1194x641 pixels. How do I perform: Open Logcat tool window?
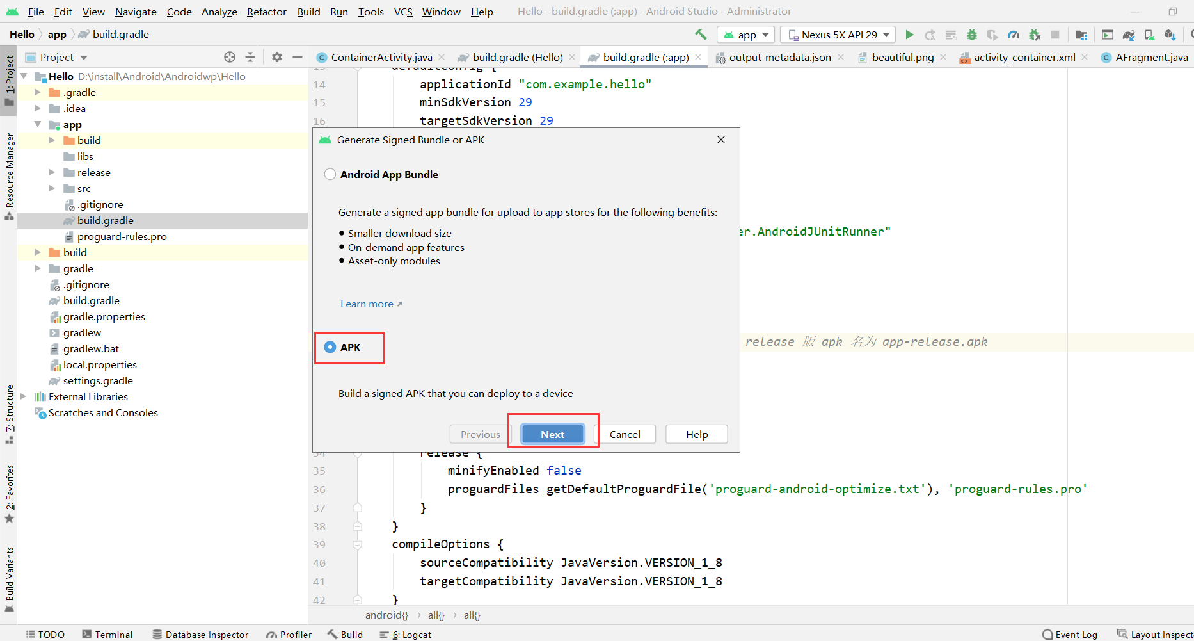[406, 634]
